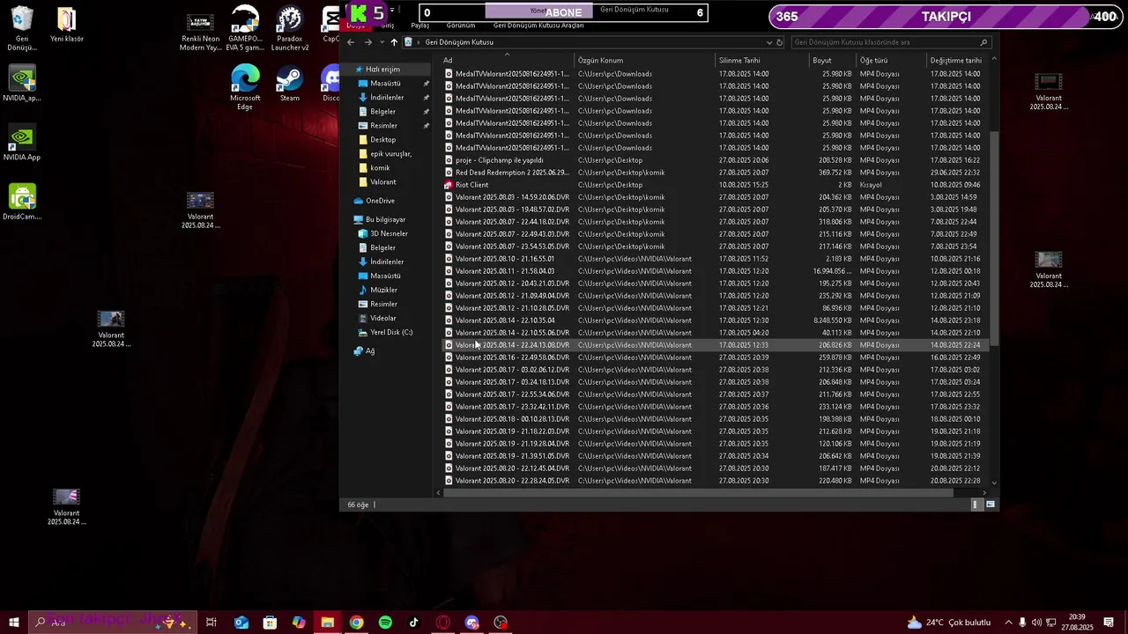Click the horizontal scrollbar of file list
The width and height of the screenshot is (1128, 634).
[699, 493]
